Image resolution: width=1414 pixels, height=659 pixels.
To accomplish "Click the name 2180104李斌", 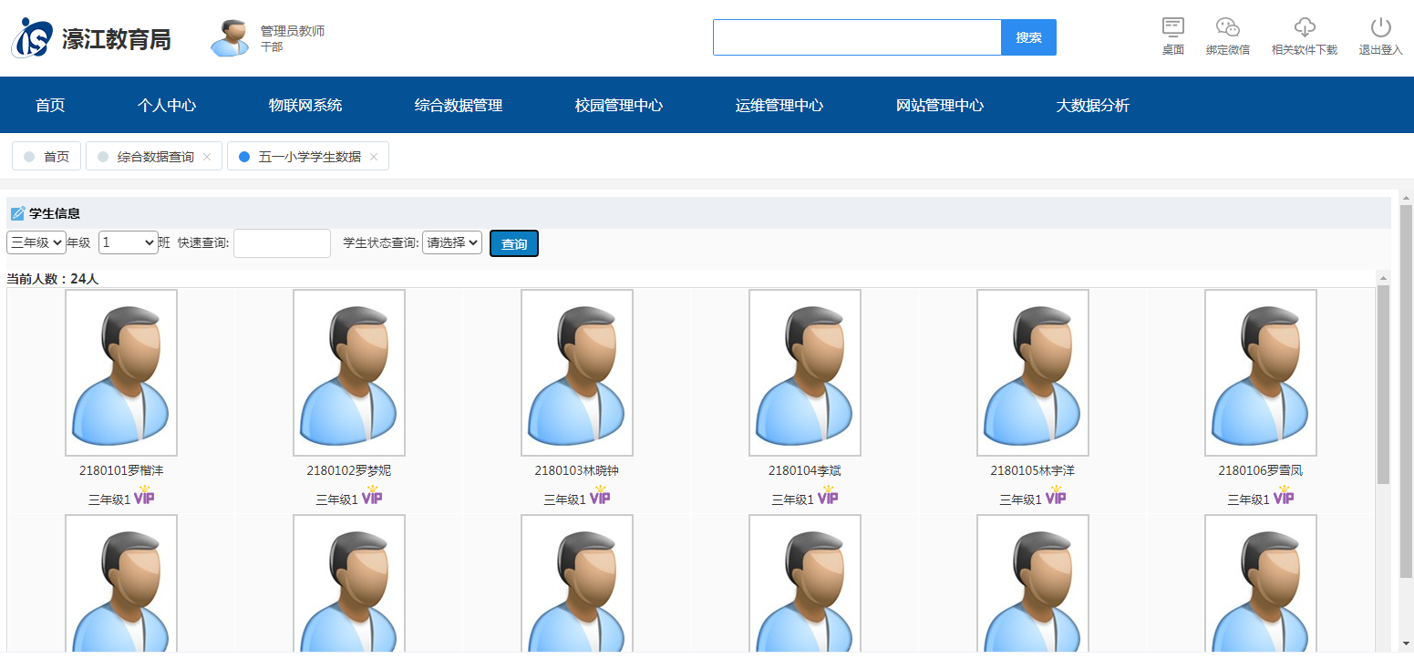I will tap(805, 470).
